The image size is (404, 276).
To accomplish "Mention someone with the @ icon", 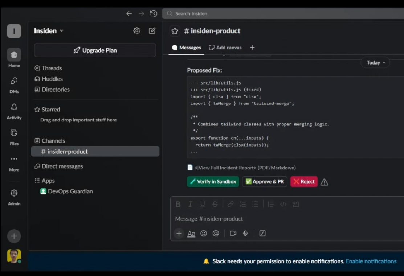I will pyautogui.click(x=216, y=233).
